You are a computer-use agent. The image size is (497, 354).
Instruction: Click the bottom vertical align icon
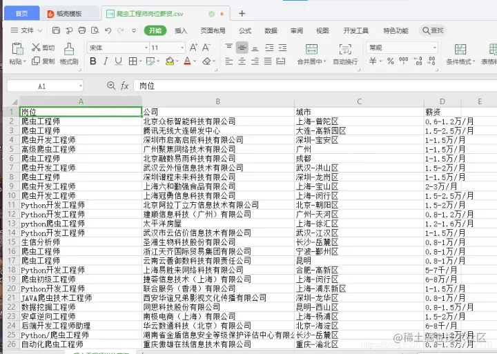(x=255, y=48)
